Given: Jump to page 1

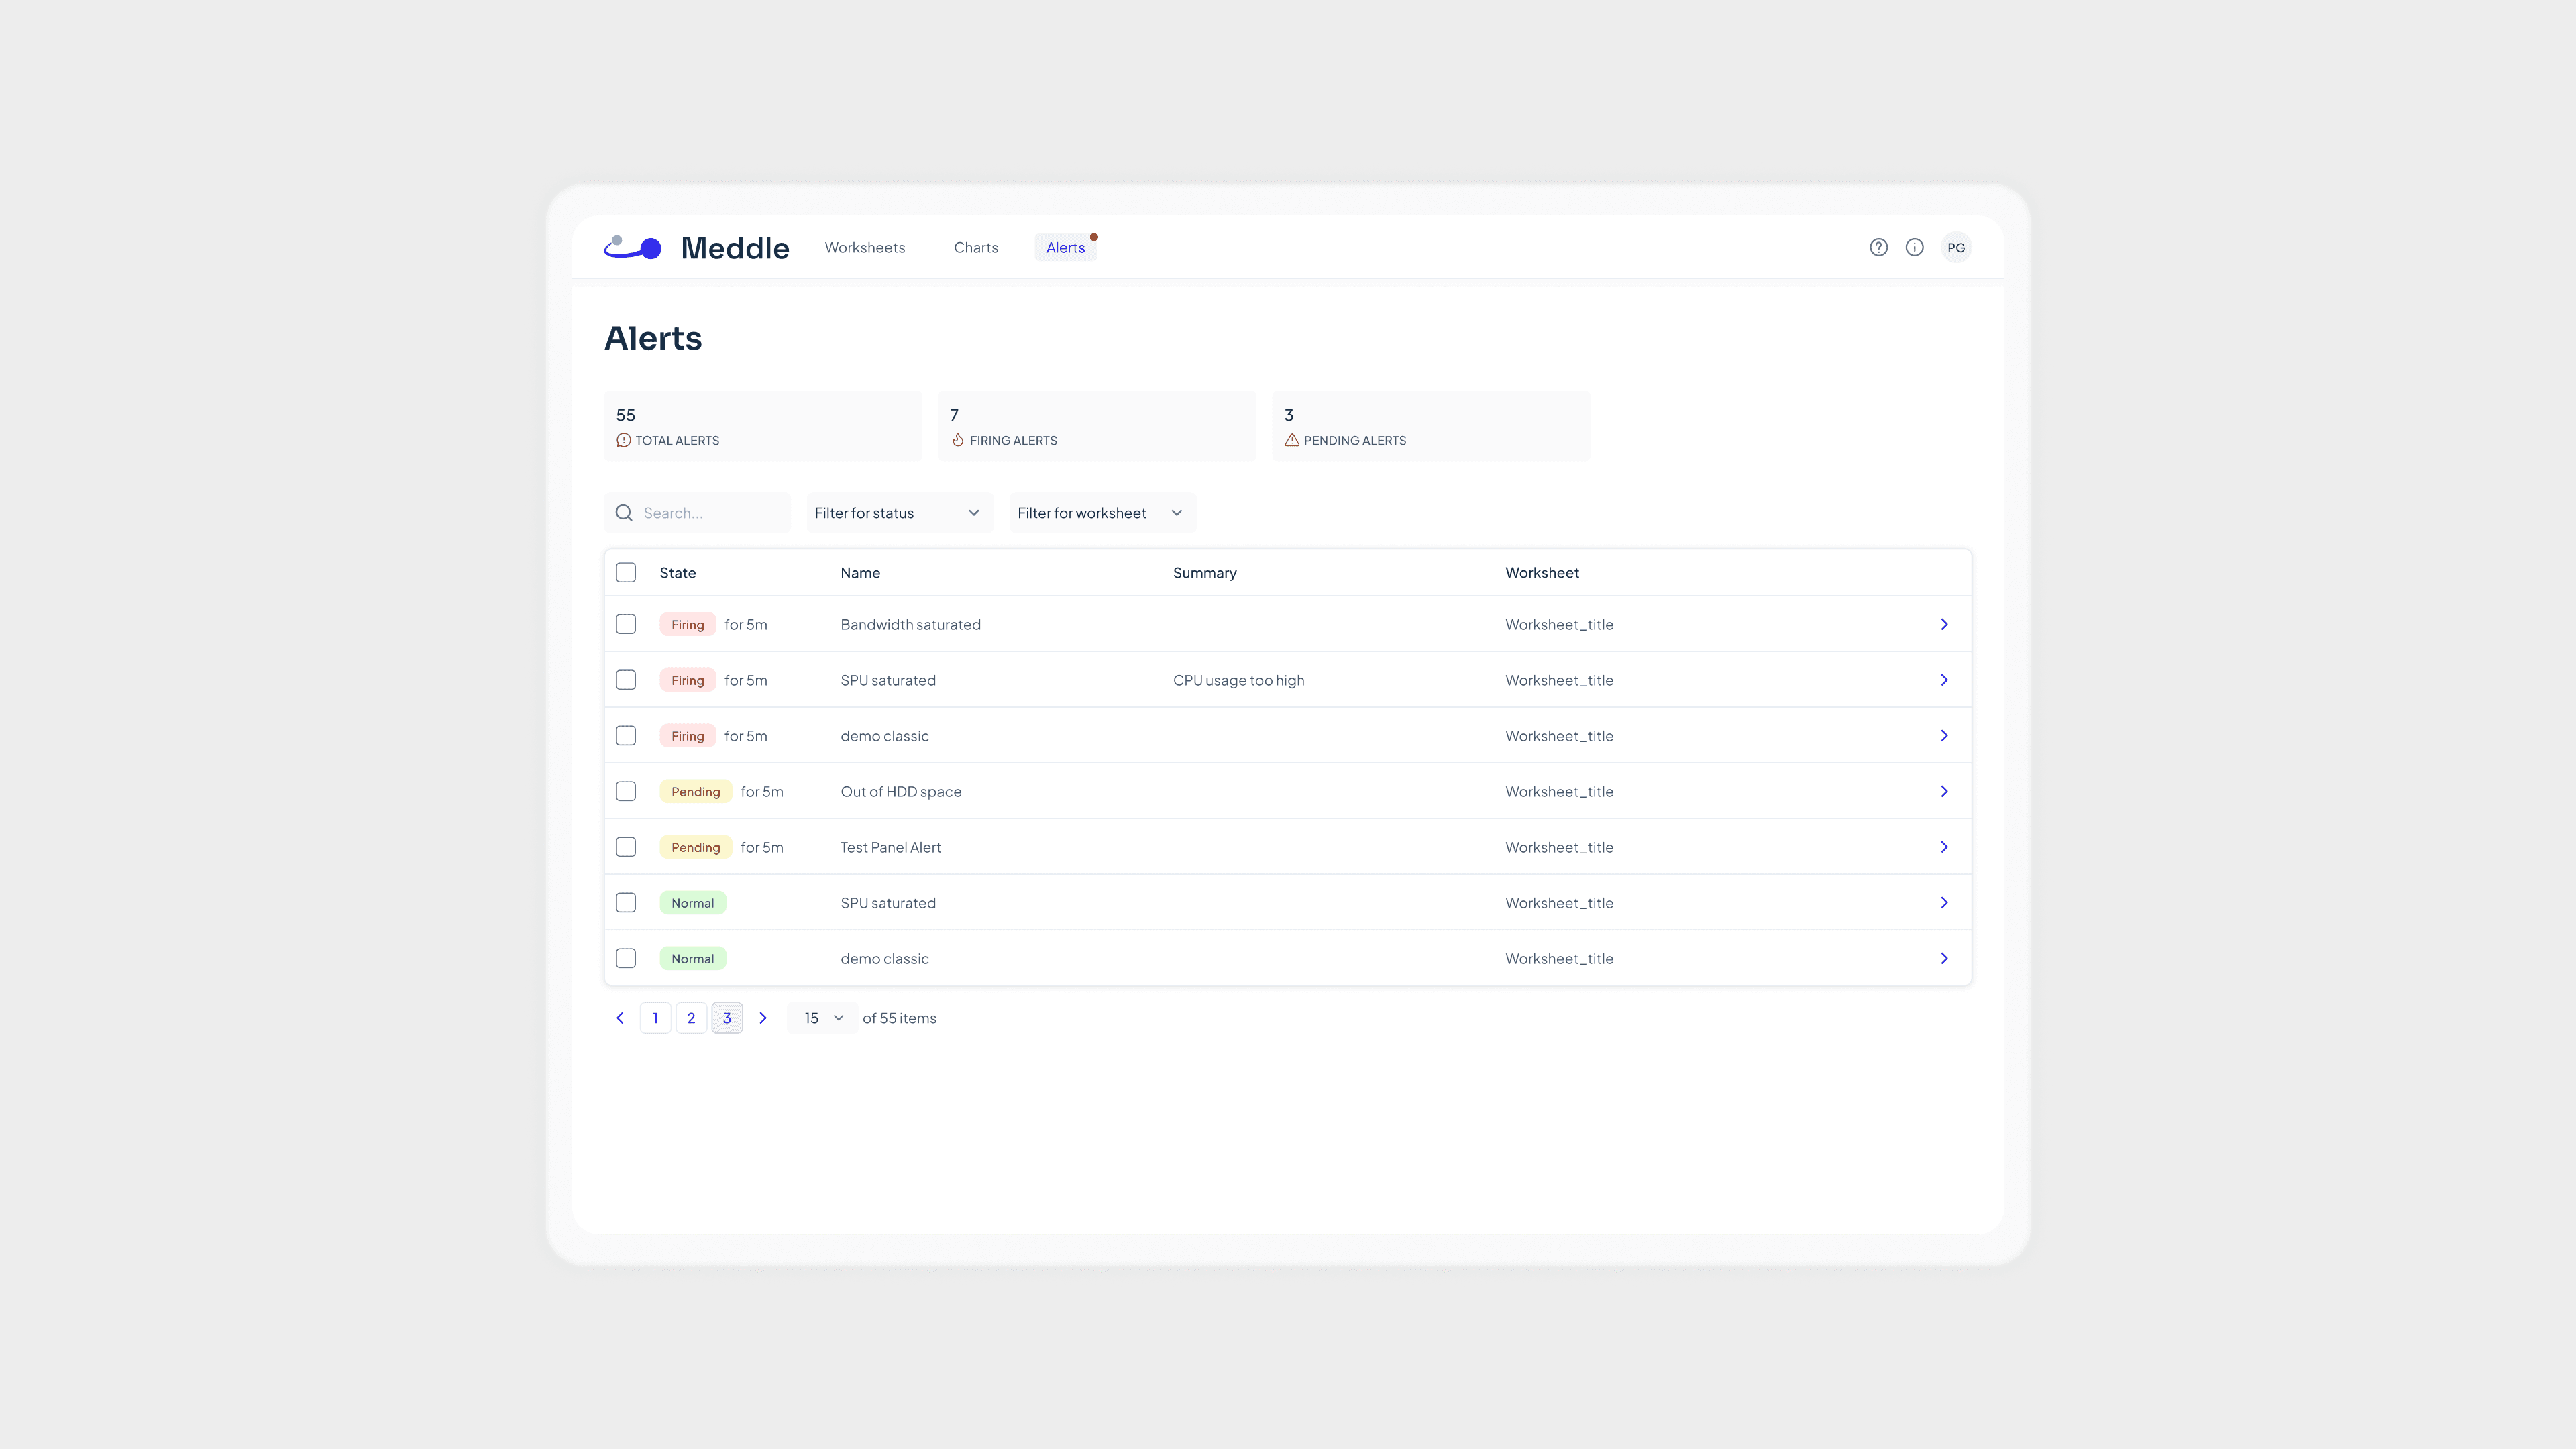Looking at the screenshot, I should coord(655,1018).
